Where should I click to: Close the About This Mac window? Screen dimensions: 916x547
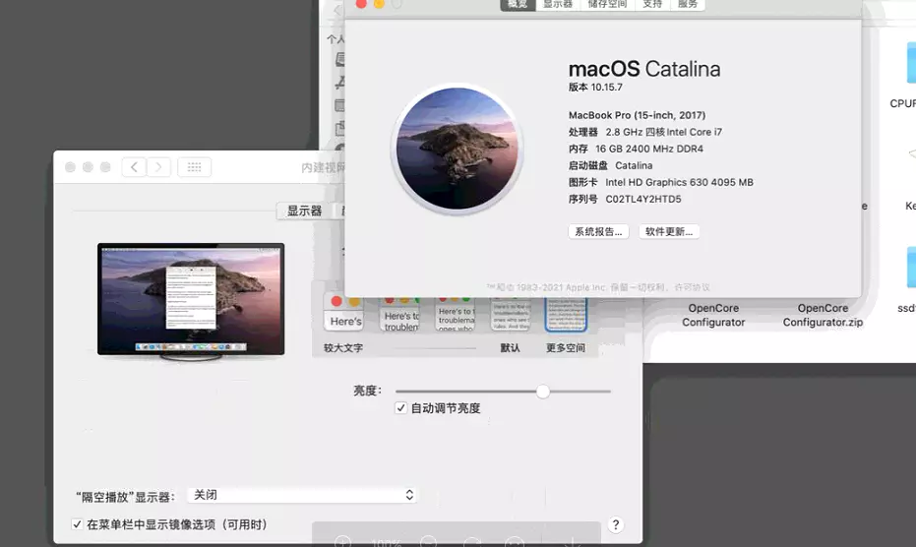[x=361, y=4]
